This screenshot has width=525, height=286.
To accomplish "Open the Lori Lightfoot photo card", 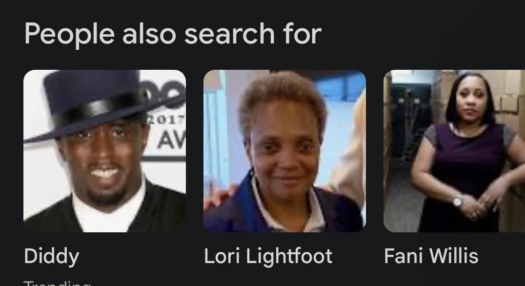I will (284, 151).
